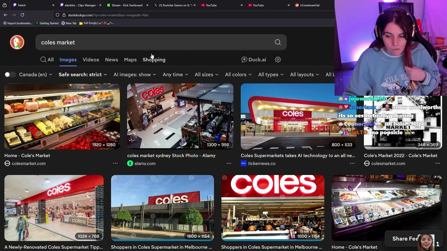Screen dimensions: 447x251
Task: Open more options for Home - Cole's Market result
Action: click(115, 163)
